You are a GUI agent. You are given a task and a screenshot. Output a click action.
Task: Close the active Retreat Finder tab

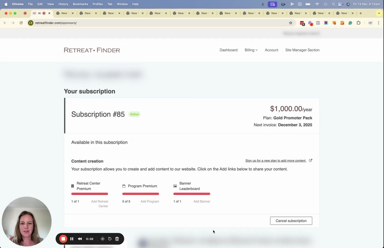(49, 13)
